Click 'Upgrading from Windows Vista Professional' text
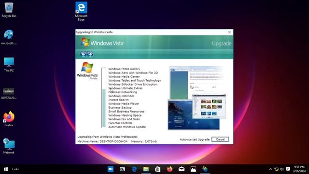This screenshot has height=174, width=309. click(107, 137)
